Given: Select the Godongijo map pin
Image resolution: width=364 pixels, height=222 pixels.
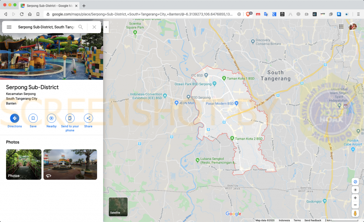Looking at the screenshot, I should point(325,201).
